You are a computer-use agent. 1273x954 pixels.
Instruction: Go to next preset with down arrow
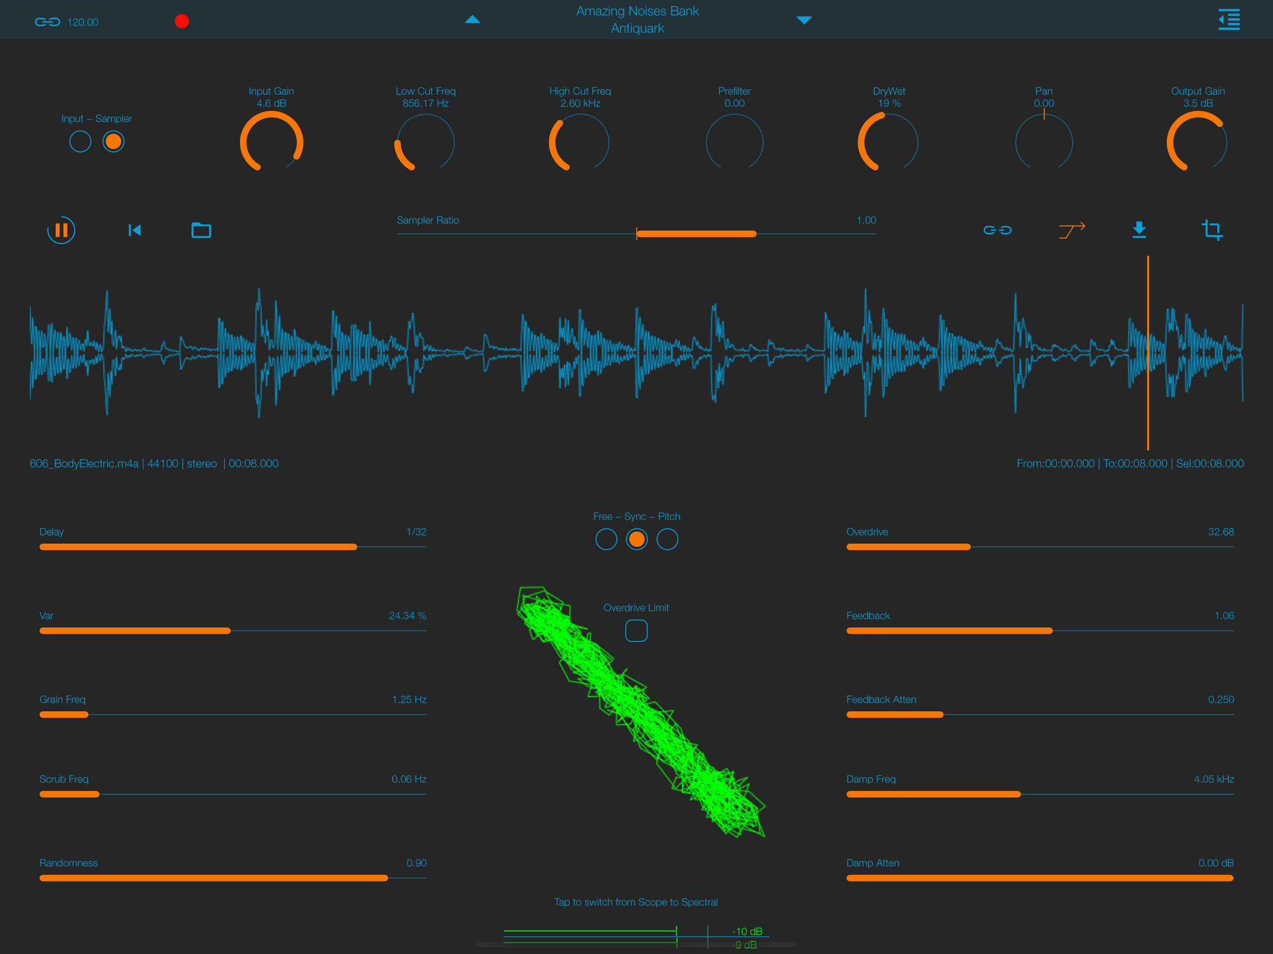[804, 20]
